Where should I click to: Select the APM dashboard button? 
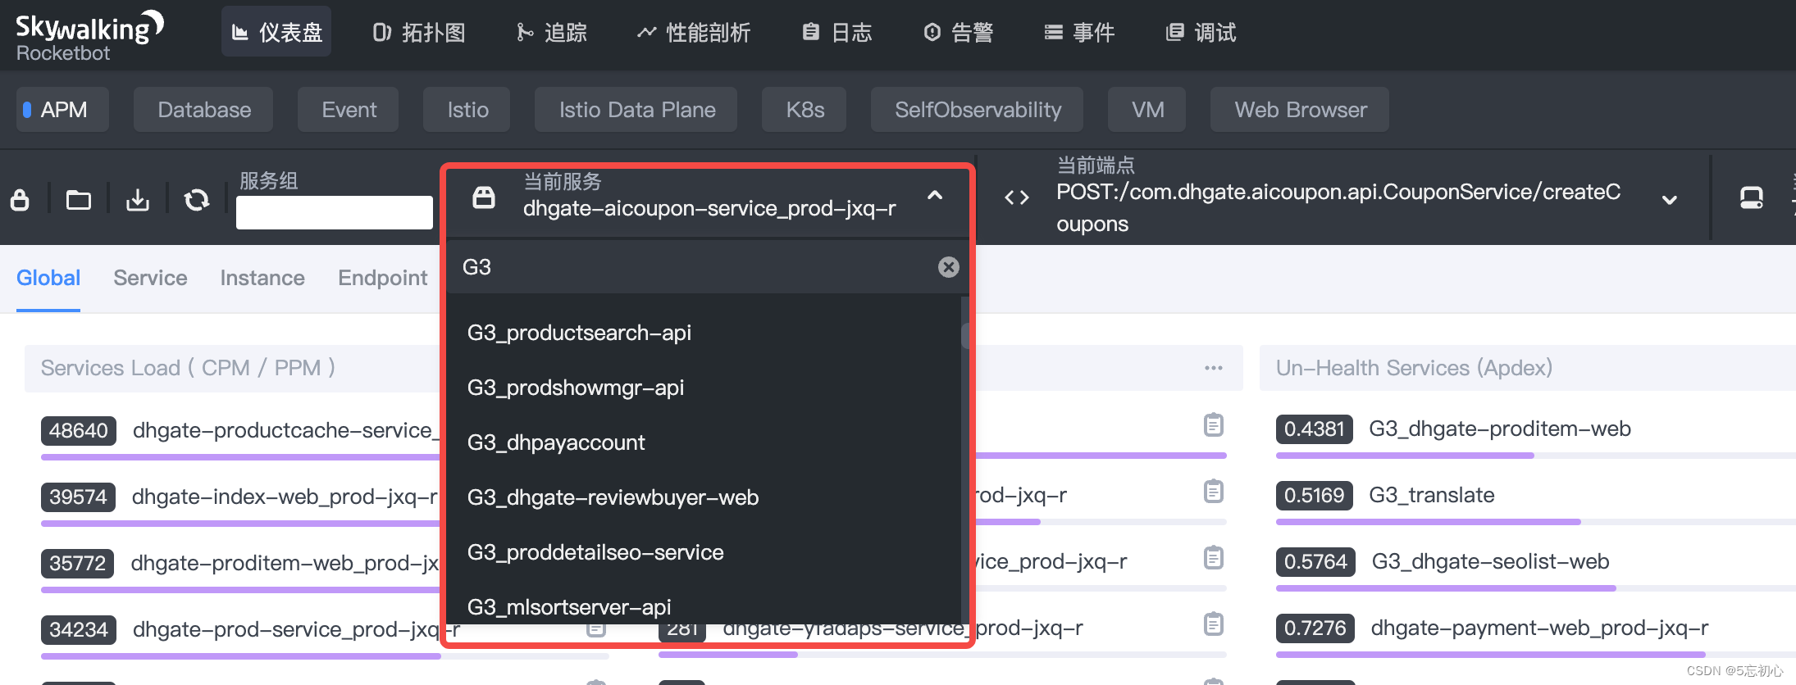coord(62,110)
